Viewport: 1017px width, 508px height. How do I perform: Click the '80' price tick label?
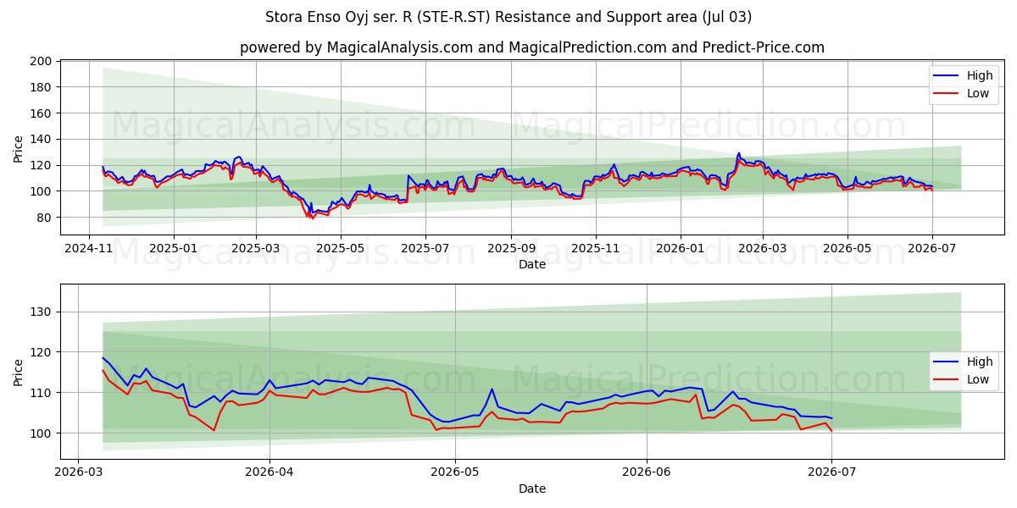pyautogui.click(x=45, y=218)
